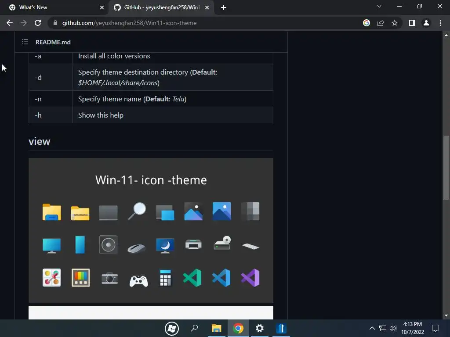Open the tab search chevron

[379, 6]
